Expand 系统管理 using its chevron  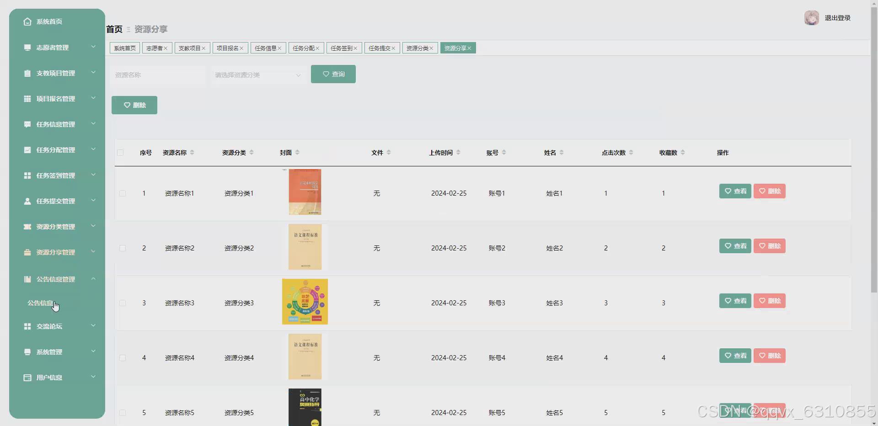(x=93, y=351)
